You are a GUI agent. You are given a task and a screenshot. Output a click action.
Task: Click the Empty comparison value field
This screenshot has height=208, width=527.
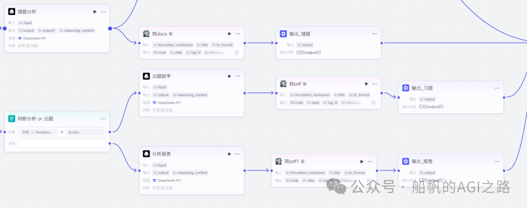[x=85, y=132]
